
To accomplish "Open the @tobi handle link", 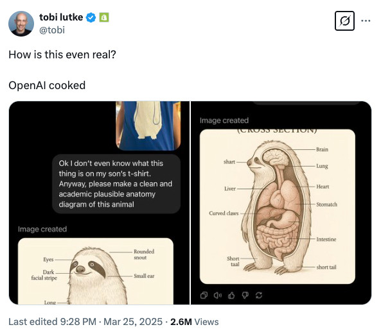I will (x=52, y=30).
